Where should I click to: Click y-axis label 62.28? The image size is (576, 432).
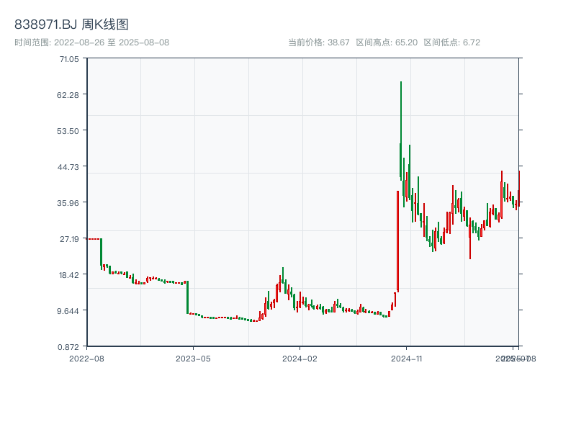tap(68, 95)
